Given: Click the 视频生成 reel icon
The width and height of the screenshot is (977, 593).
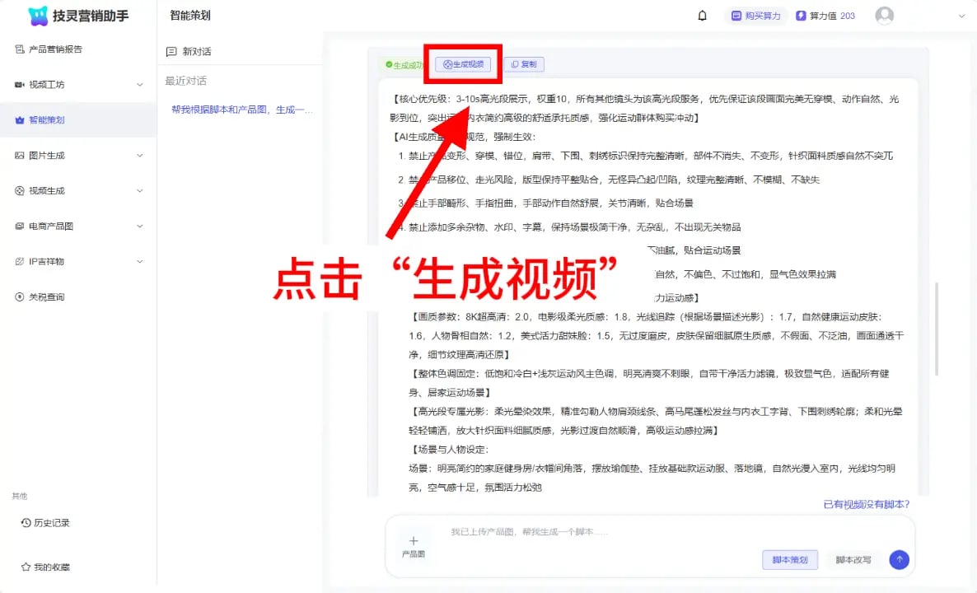Looking at the screenshot, I should (x=19, y=190).
